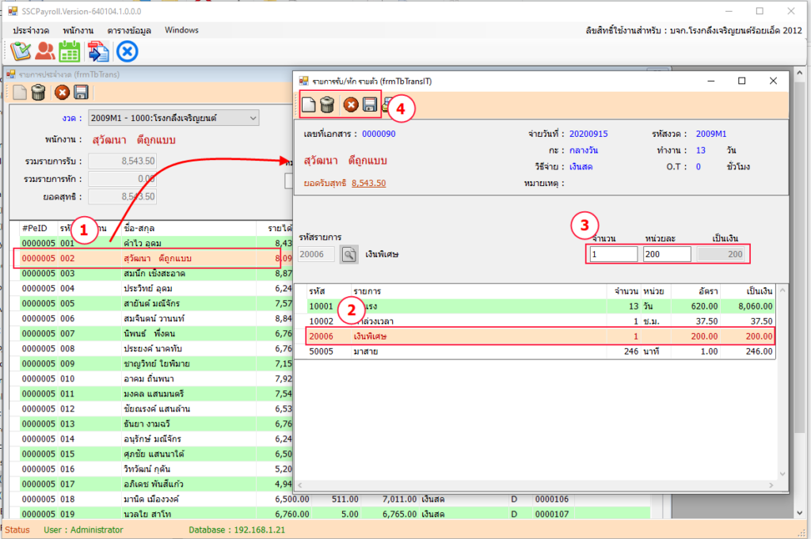This screenshot has height=539, width=811.
Task: Open the Windows menu
Action: [x=181, y=31]
